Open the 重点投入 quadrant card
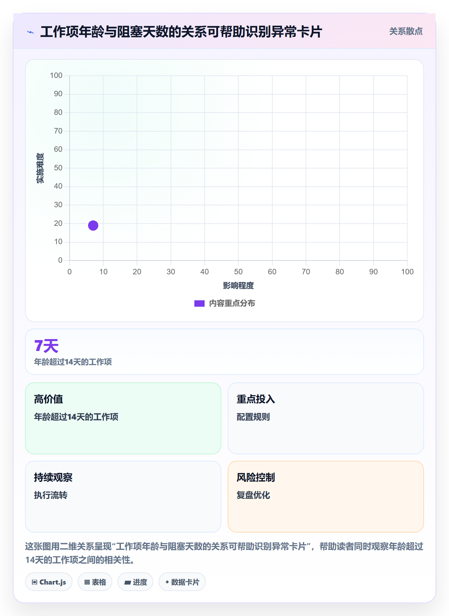The width and height of the screenshot is (449, 616). click(326, 418)
